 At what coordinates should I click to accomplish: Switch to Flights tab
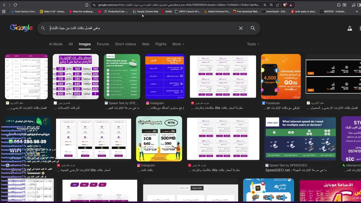tap(161, 44)
